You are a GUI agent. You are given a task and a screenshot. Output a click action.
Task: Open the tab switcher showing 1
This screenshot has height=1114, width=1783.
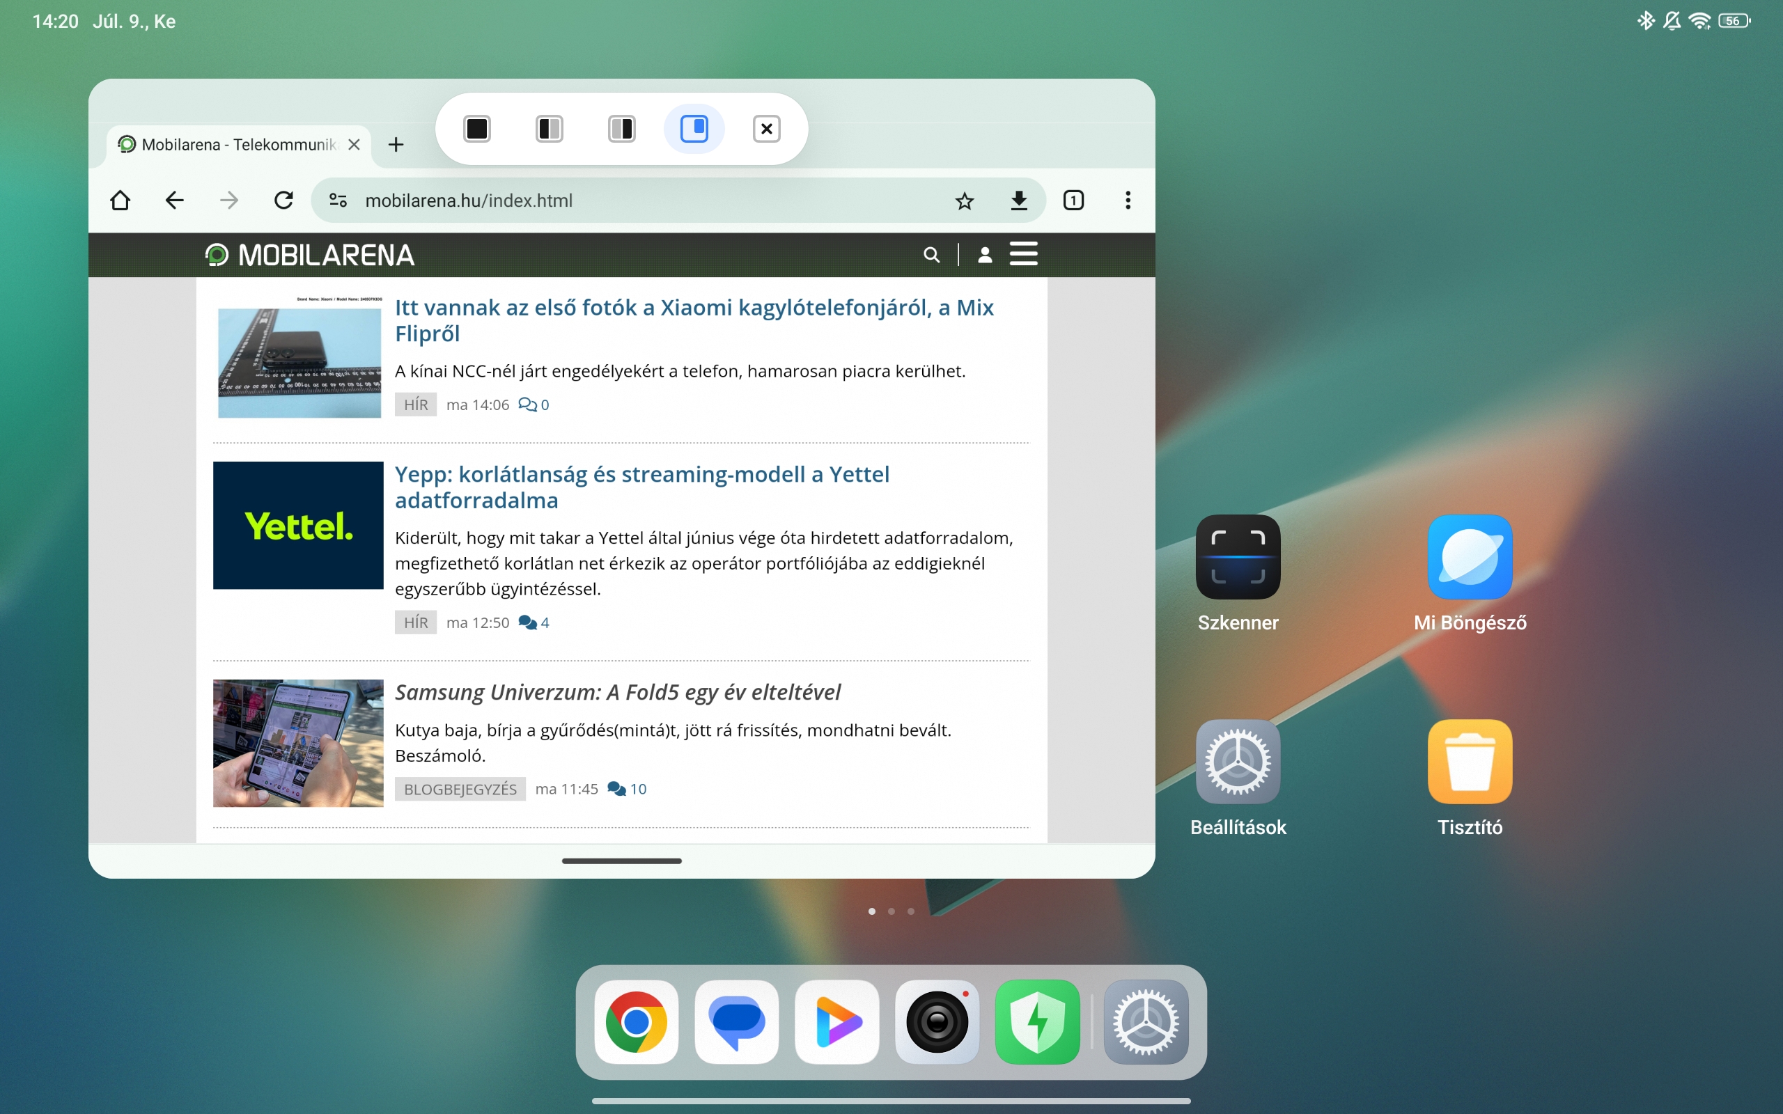coord(1073,201)
